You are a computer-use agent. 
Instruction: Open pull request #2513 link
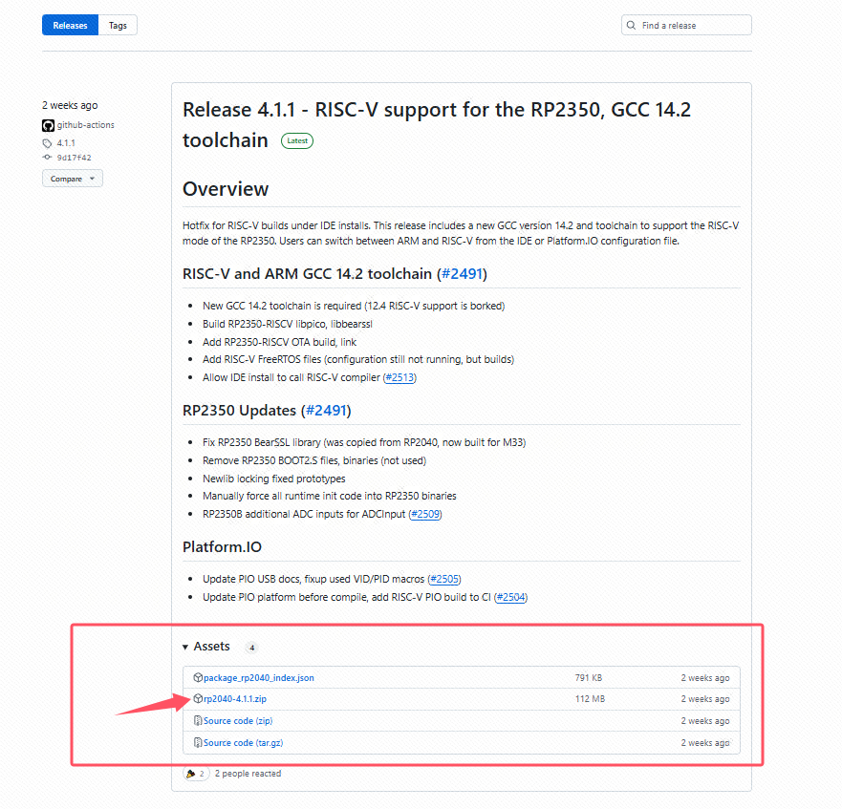(399, 377)
